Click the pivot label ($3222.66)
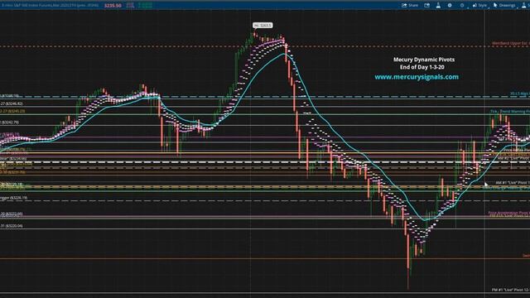 [12, 214]
